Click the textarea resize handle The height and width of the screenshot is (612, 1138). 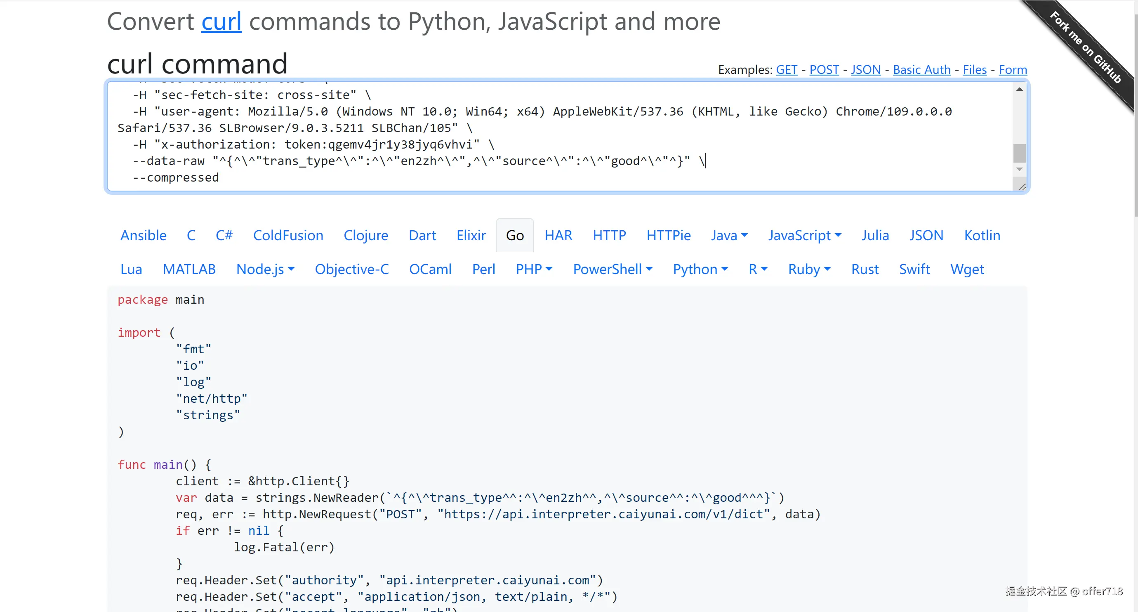(x=1022, y=187)
